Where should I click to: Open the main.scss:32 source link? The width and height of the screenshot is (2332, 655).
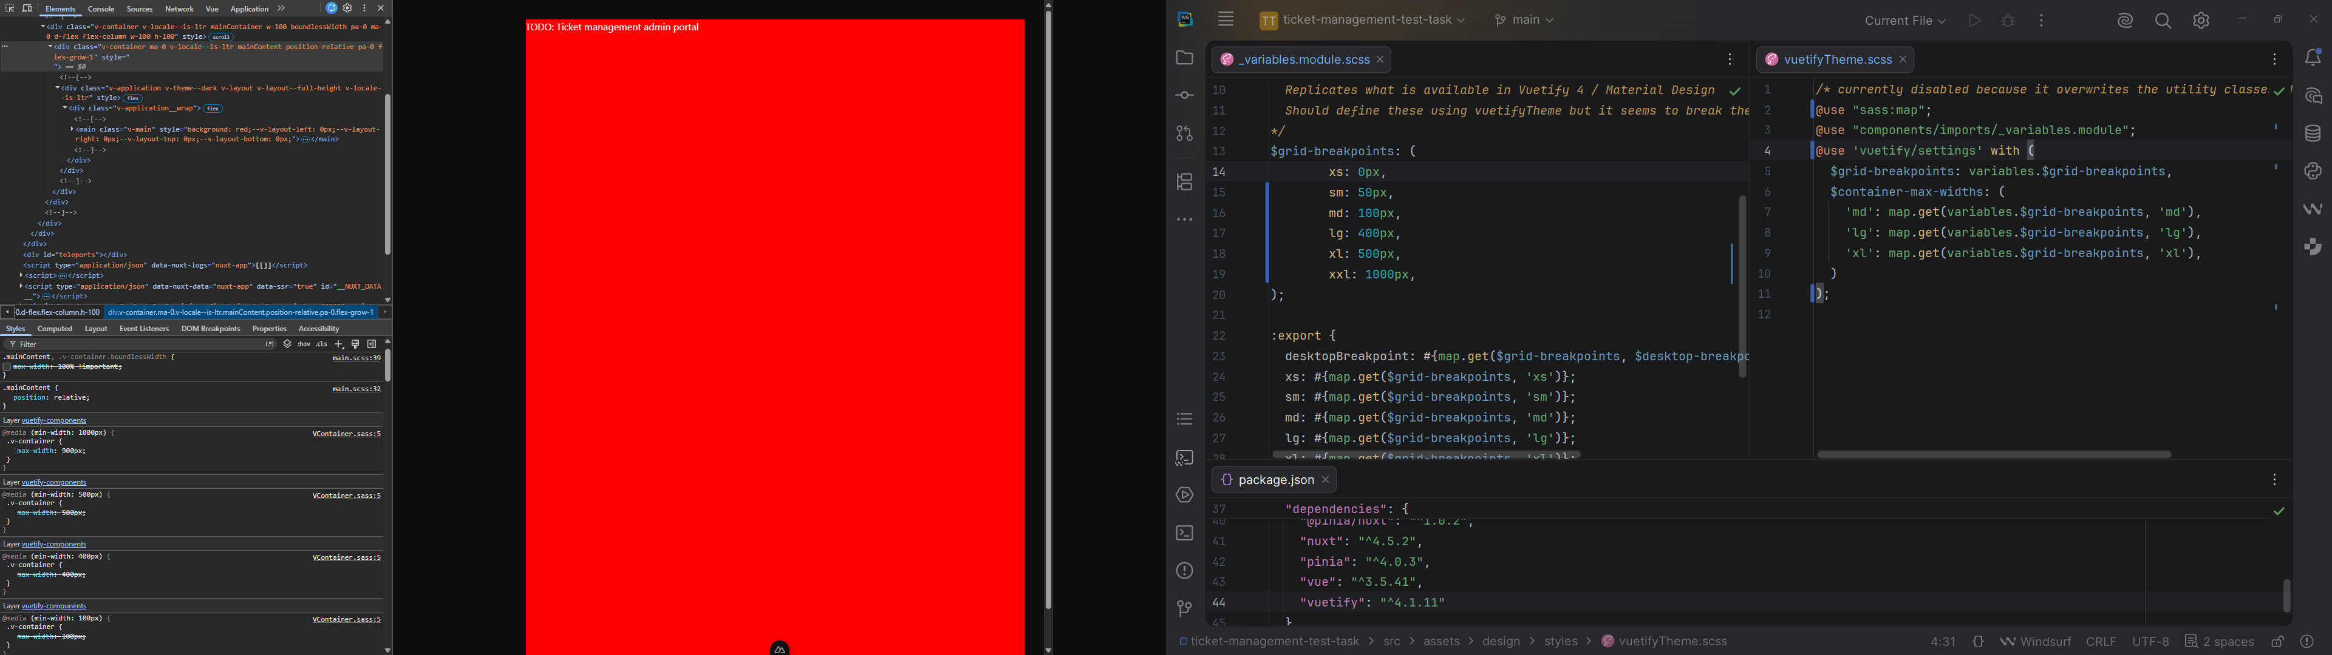(356, 389)
